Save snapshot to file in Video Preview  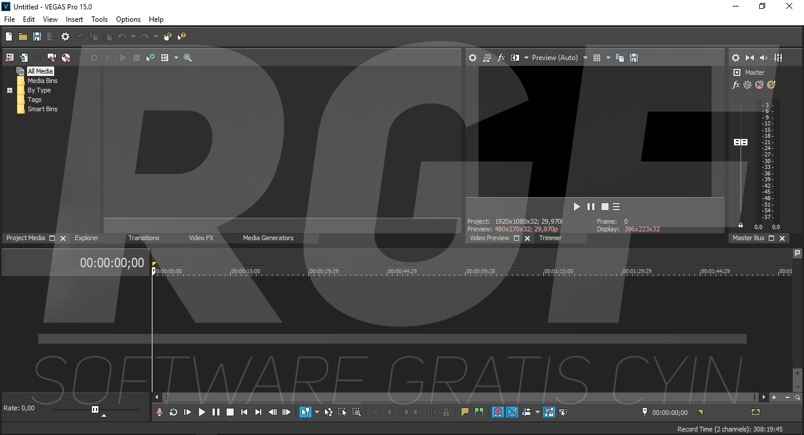pyautogui.click(x=634, y=58)
